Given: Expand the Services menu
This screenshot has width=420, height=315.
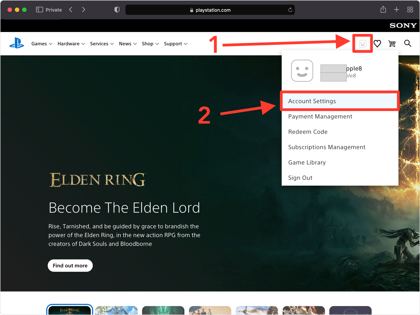Looking at the screenshot, I should pos(102,44).
